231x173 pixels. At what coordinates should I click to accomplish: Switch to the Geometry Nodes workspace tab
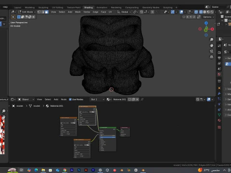(151, 8)
